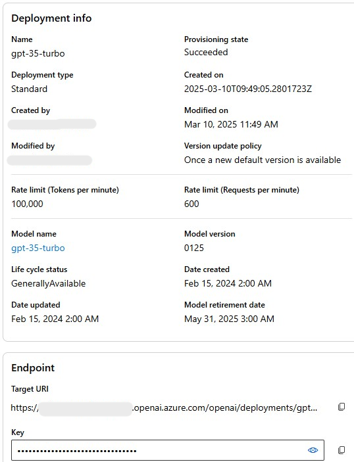Click the Rate limit (Requests per minute) label
Viewport: 354px width, 462px height.
(x=241, y=190)
